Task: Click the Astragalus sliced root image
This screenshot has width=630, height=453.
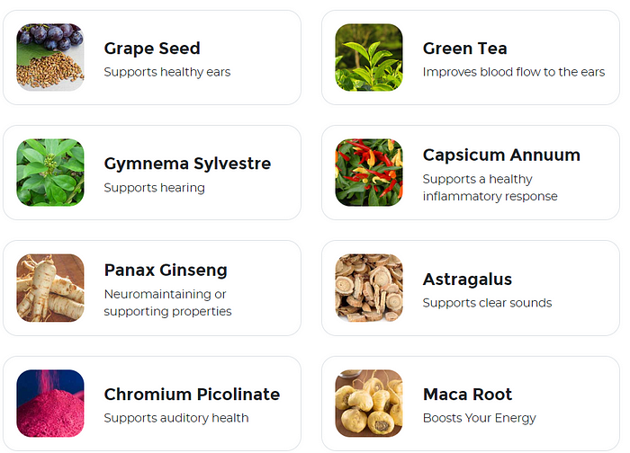Action: pyautogui.click(x=369, y=288)
